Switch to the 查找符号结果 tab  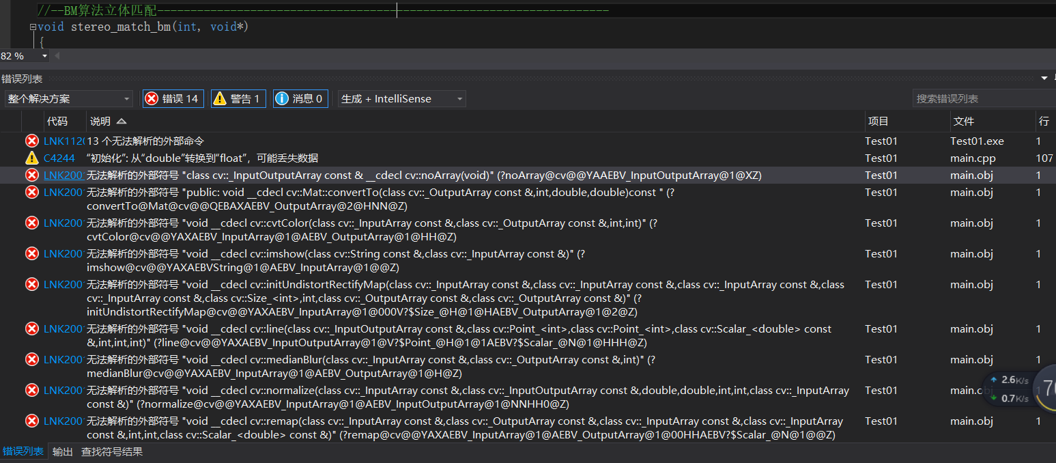112,452
